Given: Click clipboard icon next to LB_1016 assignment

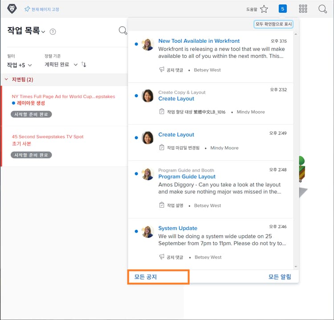Looking at the screenshot, I should [x=162, y=111].
